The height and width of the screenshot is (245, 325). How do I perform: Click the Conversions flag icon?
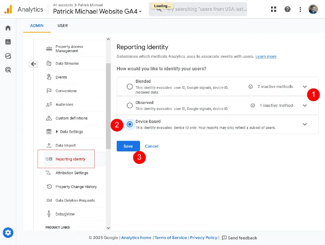[x=49, y=91]
